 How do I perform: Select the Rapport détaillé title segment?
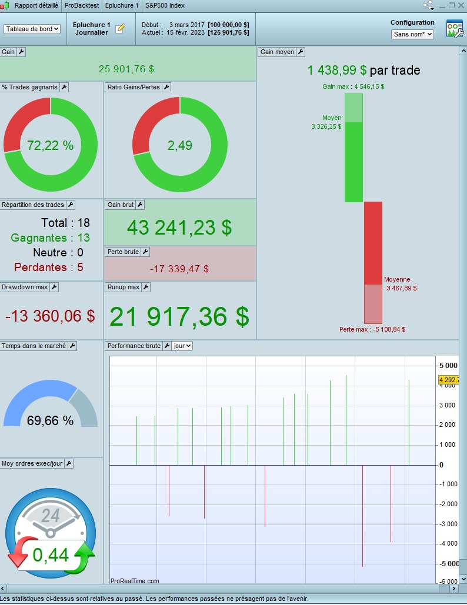[36, 5]
